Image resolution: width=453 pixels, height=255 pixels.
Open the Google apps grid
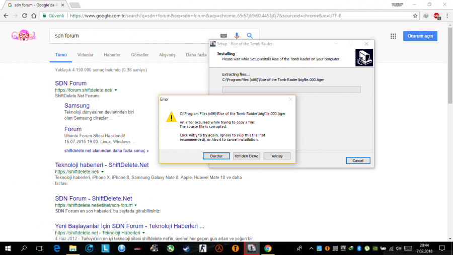coord(393,36)
